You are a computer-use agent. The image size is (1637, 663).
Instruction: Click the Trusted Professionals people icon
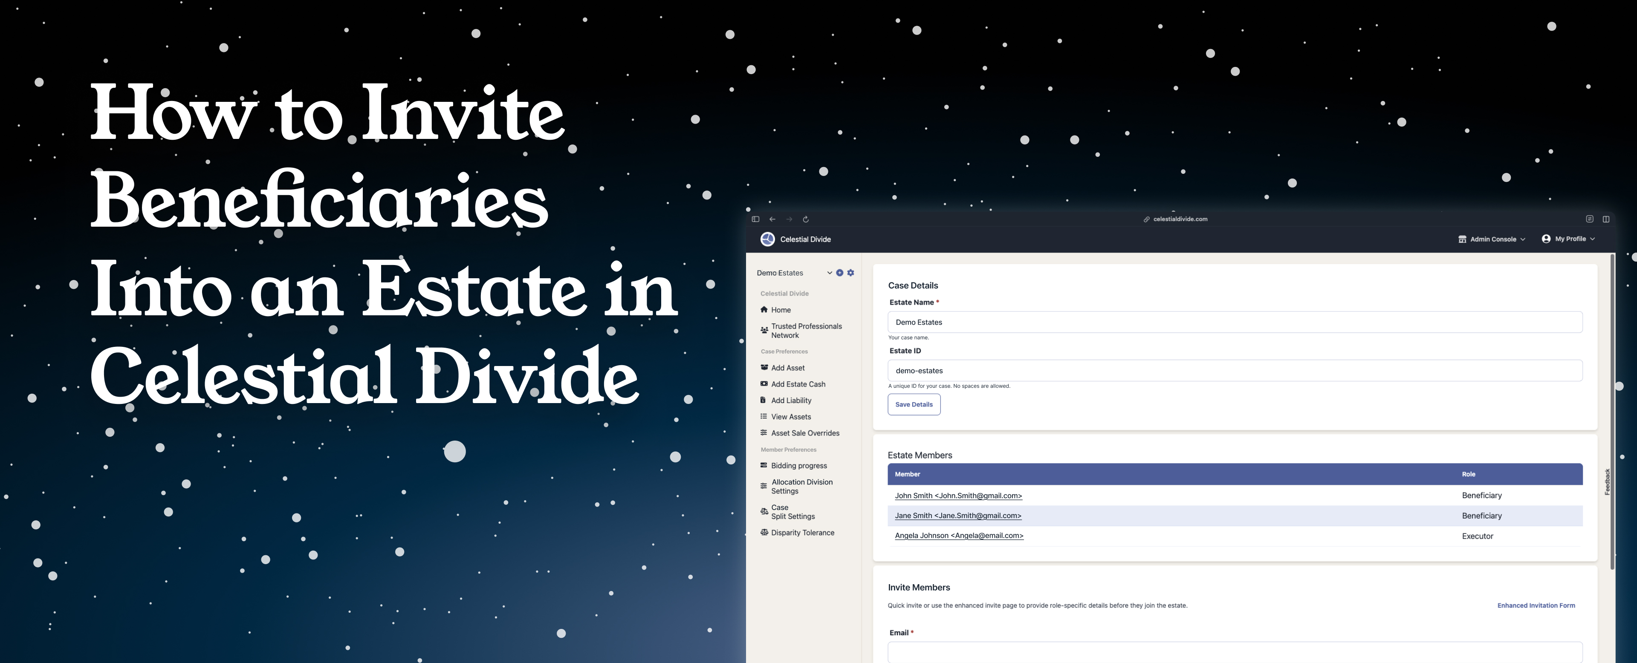tap(764, 330)
